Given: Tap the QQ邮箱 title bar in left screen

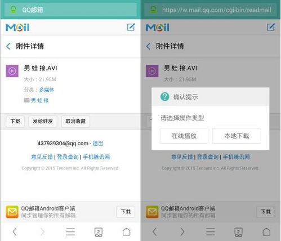Looking at the screenshot, I should tap(70, 10).
